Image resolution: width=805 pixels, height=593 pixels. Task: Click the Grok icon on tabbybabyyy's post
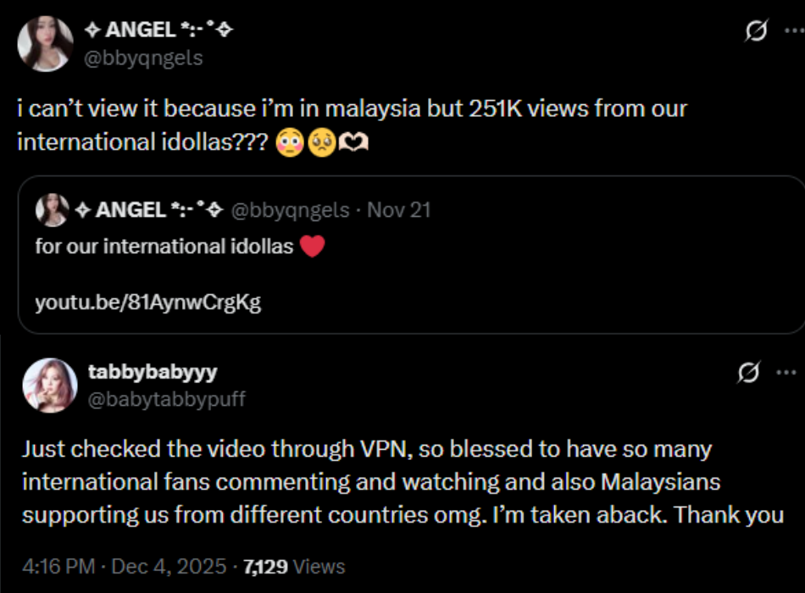pyautogui.click(x=747, y=373)
